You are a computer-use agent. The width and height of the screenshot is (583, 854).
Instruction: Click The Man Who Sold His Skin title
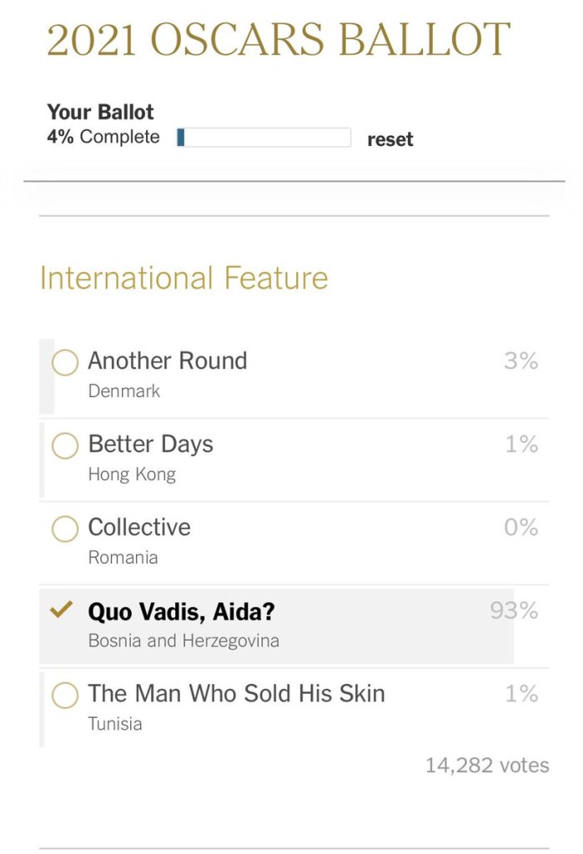coord(237,694)
